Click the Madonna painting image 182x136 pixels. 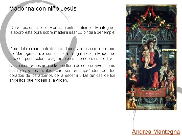tap(151, 57)
